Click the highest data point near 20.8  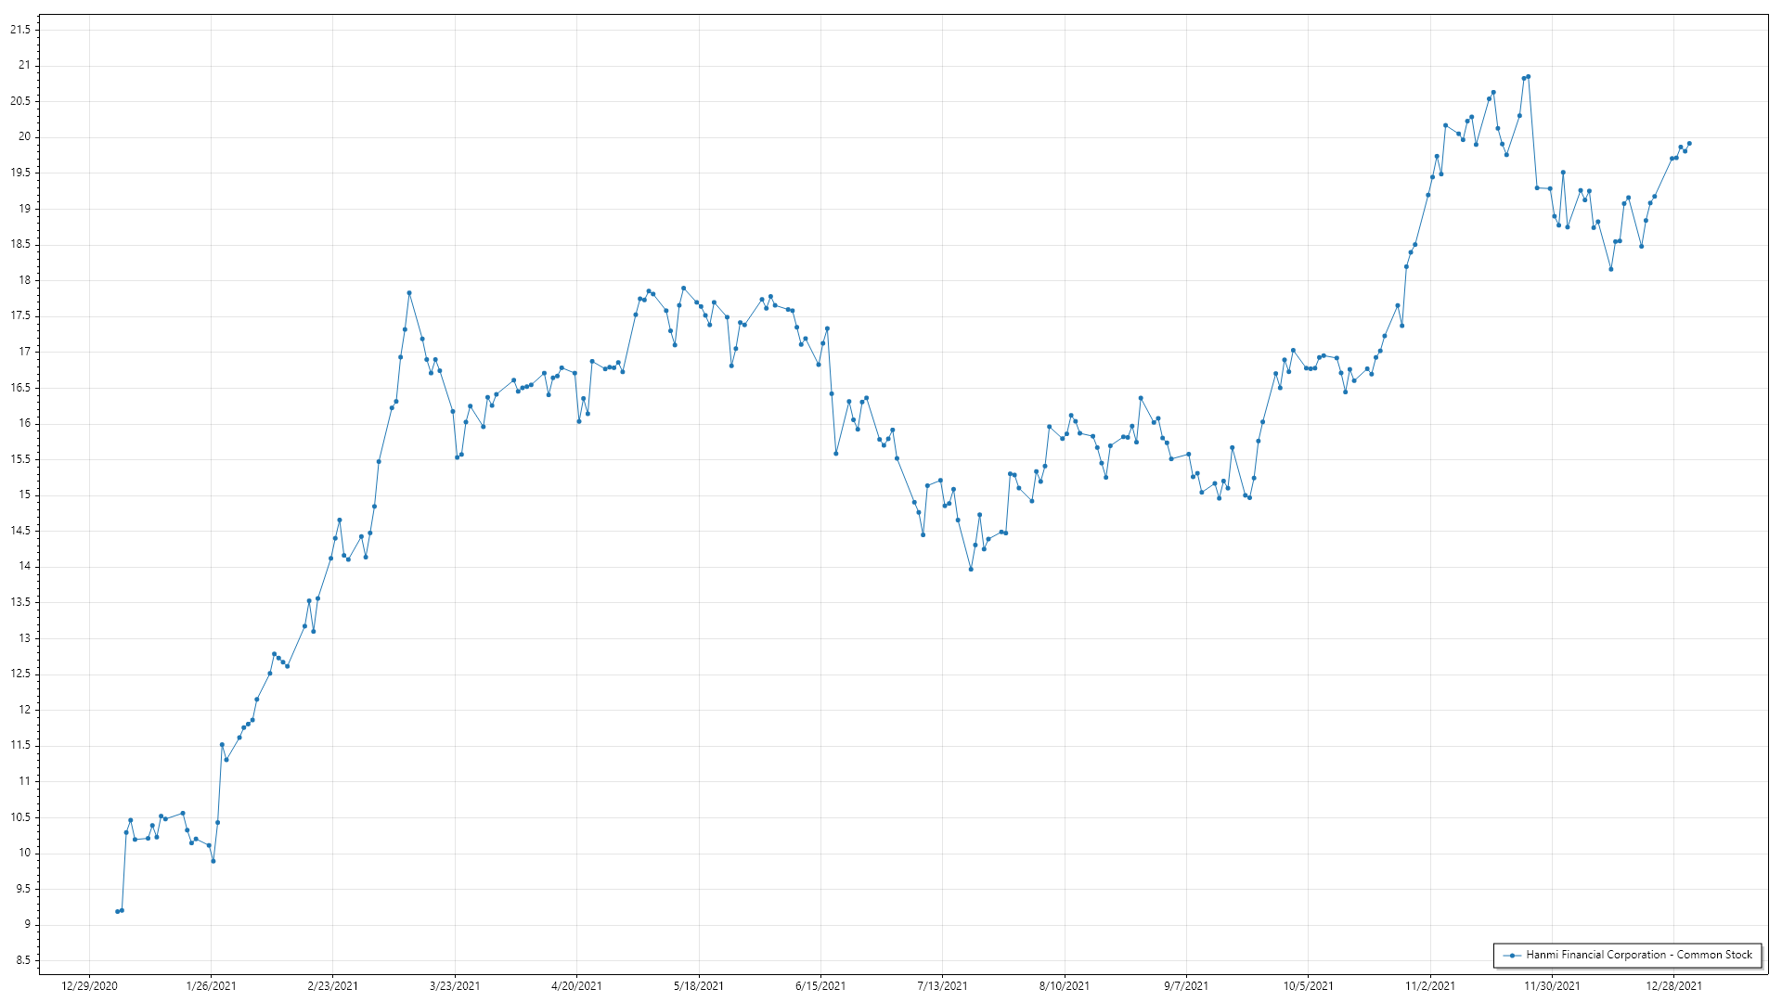click(x=1529, y=77)
